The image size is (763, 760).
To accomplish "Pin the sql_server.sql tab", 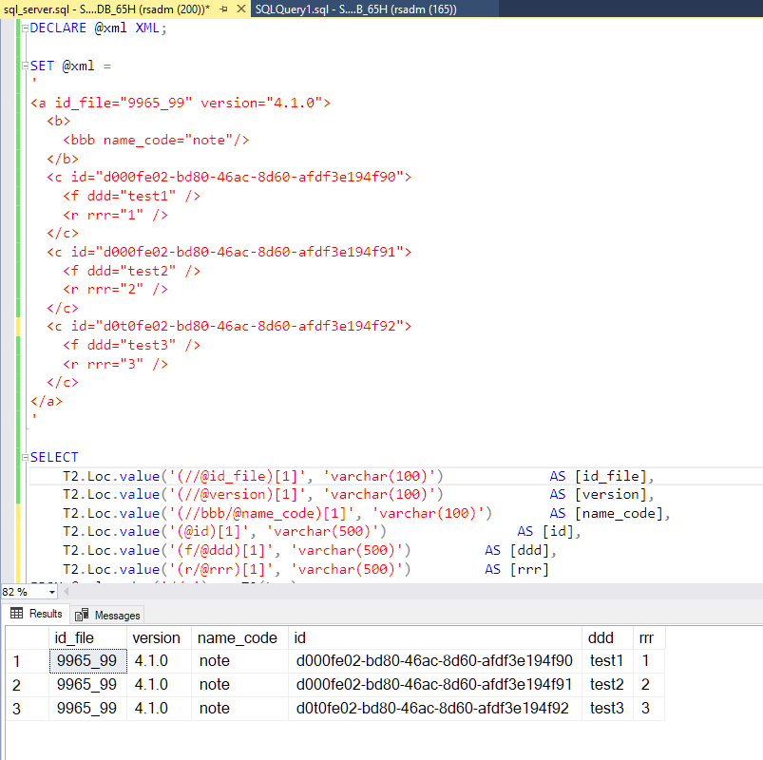I will click(x=224, y=9).
